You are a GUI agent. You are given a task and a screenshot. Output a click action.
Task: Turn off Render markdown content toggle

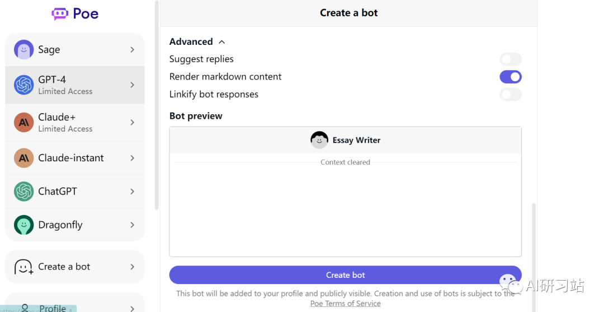(511, 77)
